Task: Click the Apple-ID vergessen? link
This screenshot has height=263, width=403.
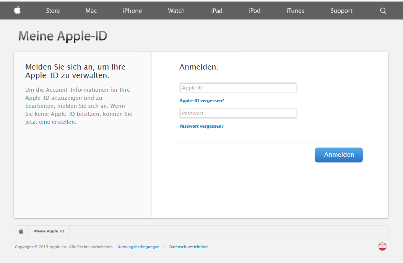Action: click(202, 101)
